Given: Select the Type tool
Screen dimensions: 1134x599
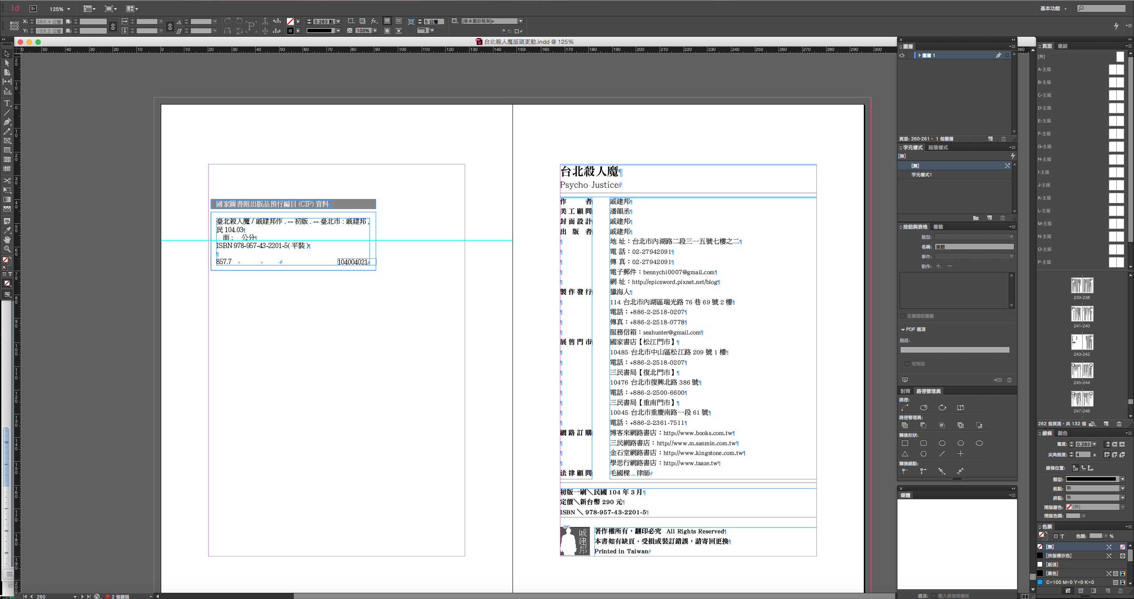Looking at the screenshot, I should [7, 103].
